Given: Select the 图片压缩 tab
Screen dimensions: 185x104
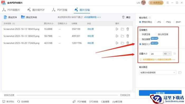Looking at the screenshot, I should pos(82,10).
